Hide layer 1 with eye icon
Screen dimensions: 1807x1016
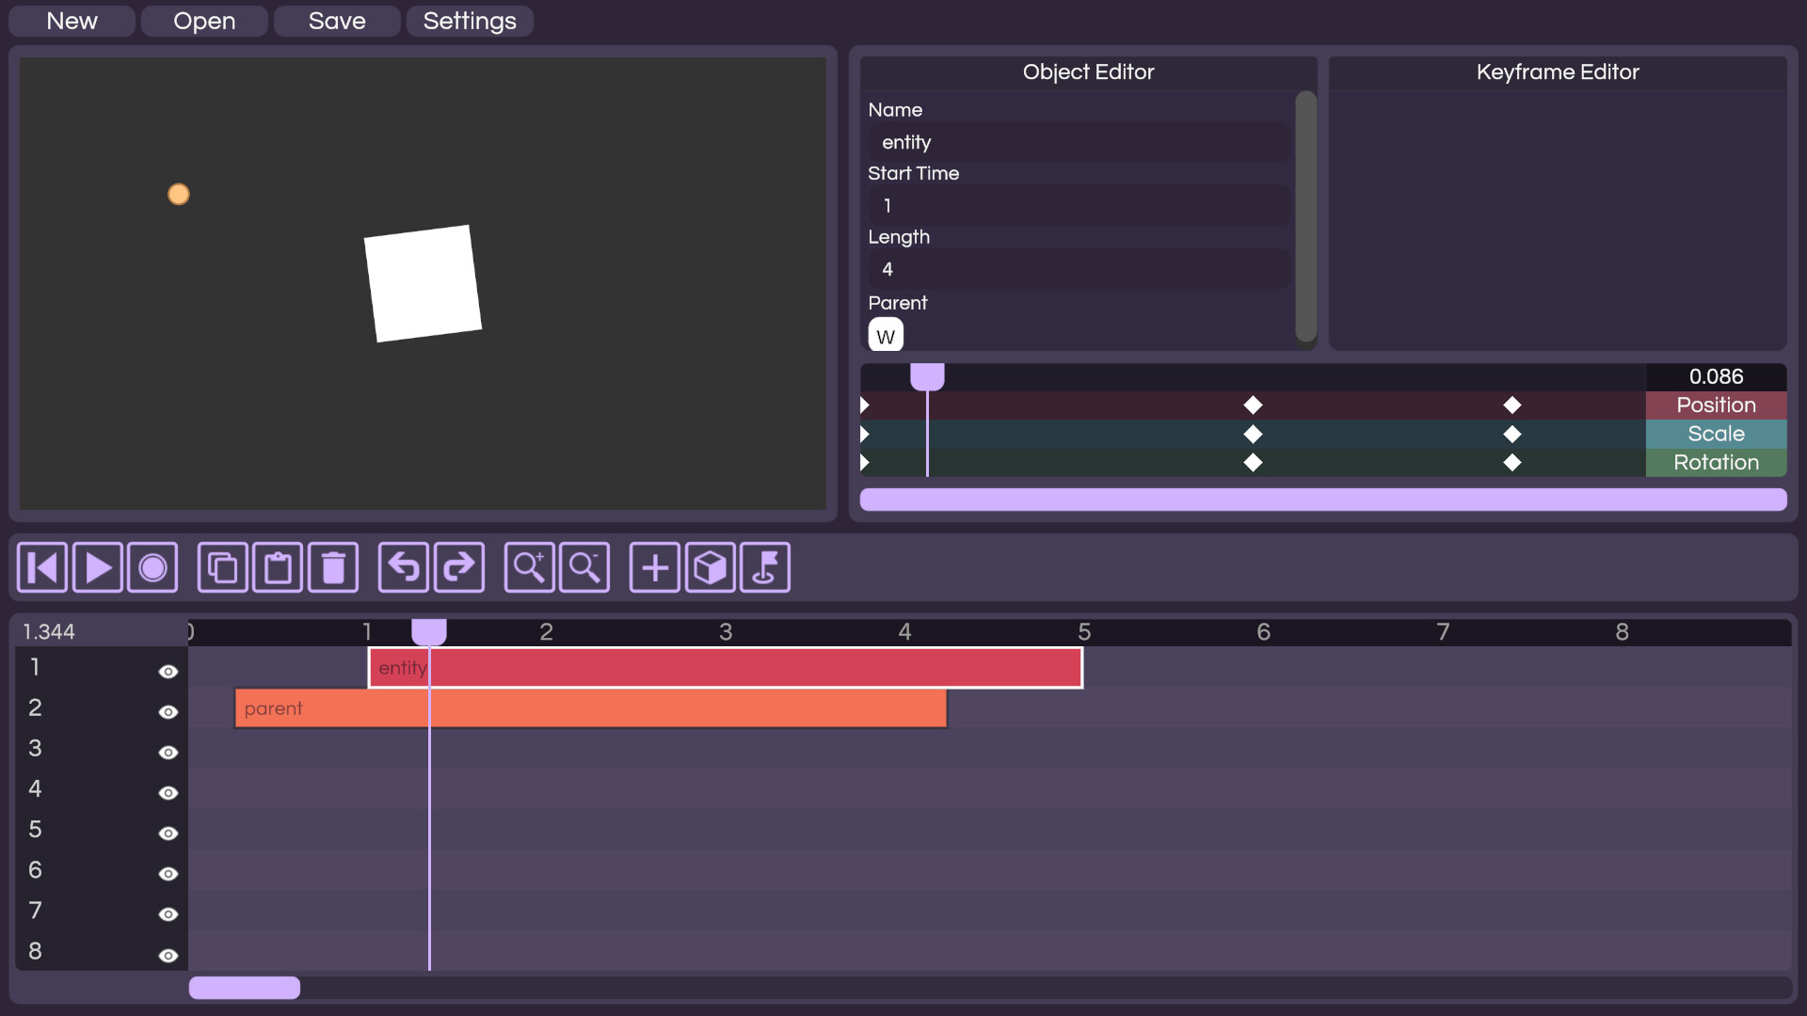[x=168, y=672]
